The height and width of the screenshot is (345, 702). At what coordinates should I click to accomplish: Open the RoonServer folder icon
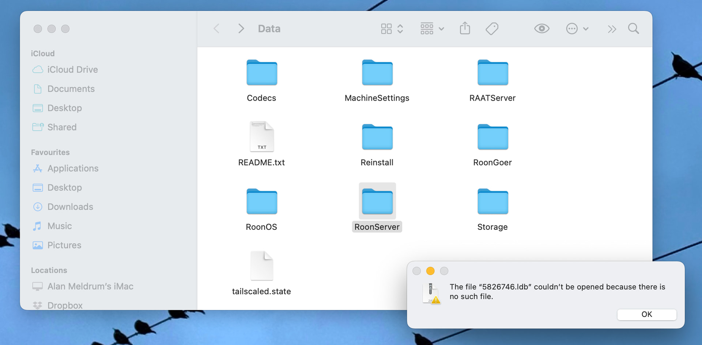point(377,201)
